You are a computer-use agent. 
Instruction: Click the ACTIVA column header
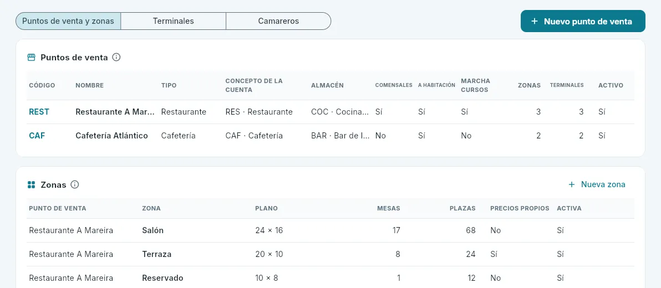pyautogui.click(x=569, y=208)
